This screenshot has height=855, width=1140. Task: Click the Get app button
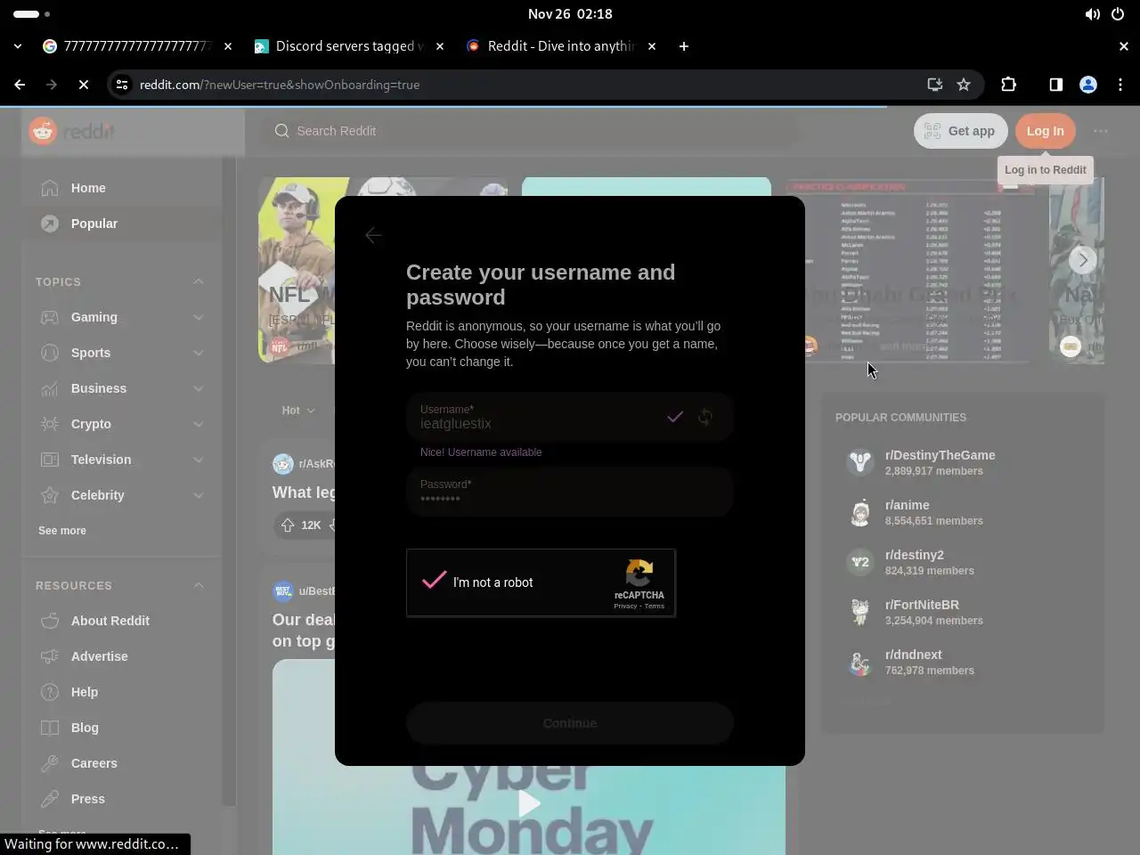pyautogui.click(x=960, y=131)
